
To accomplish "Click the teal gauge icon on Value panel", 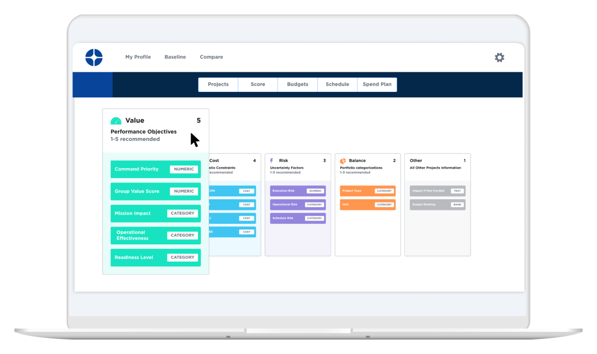I will (115, 120).
